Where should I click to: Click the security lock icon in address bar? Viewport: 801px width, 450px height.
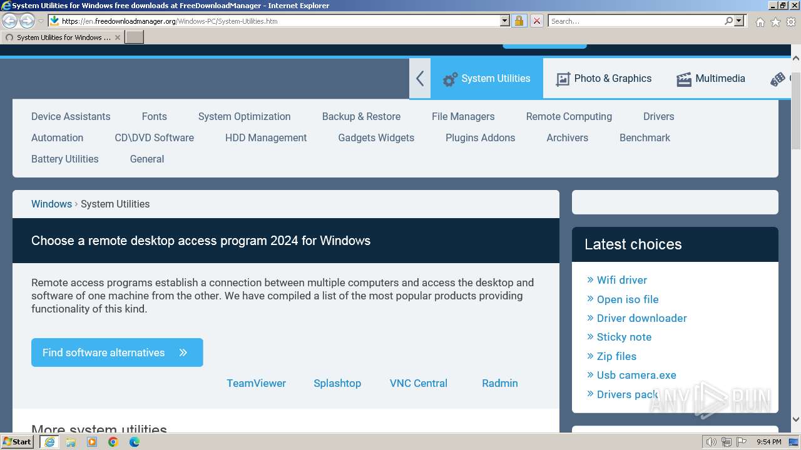519,21
